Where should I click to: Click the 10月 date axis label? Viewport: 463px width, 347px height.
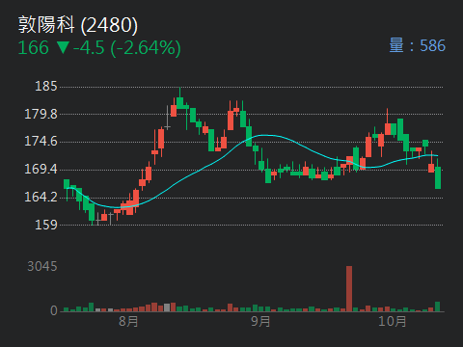(x=393, y=321)
